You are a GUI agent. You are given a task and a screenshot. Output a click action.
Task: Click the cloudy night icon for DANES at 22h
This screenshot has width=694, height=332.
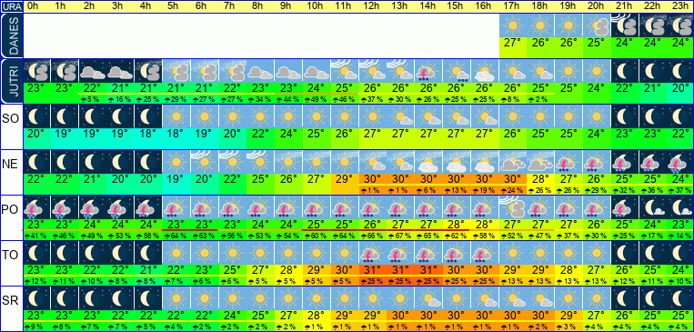point(653,25)
